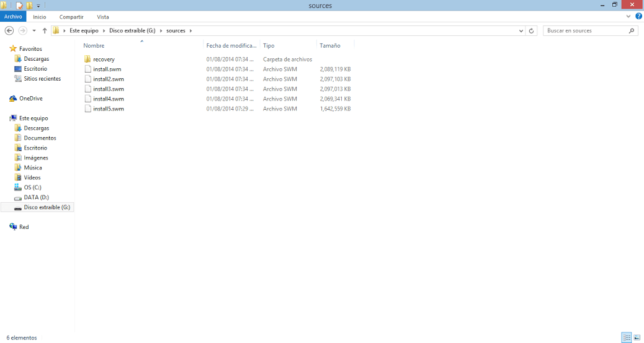
Task: Go forward with the right arrow button
Action: pos(23,30)
